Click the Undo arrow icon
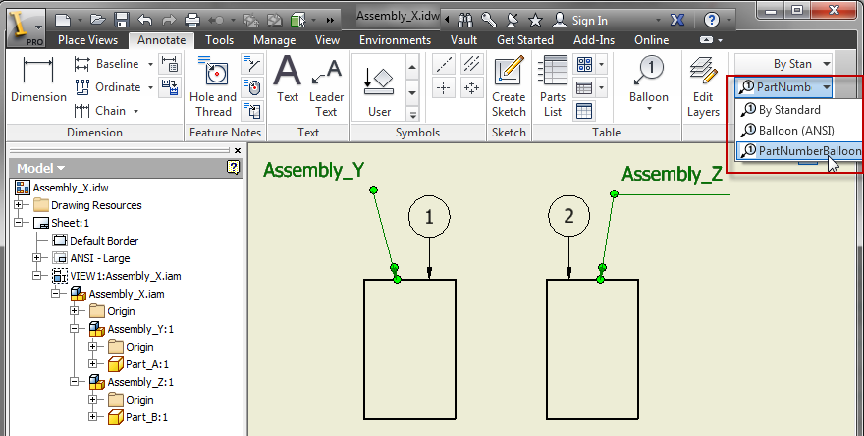Screen dimensions: 864x436 [x=145, y=21]
